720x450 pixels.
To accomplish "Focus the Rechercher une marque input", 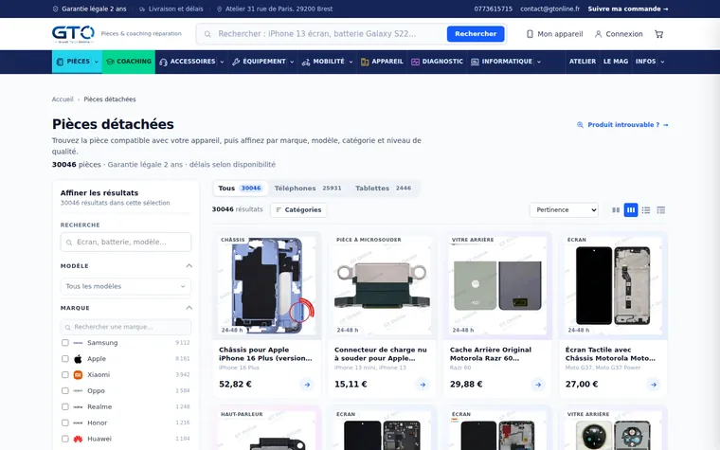I will pyautogui.click(x=126, y=327).
